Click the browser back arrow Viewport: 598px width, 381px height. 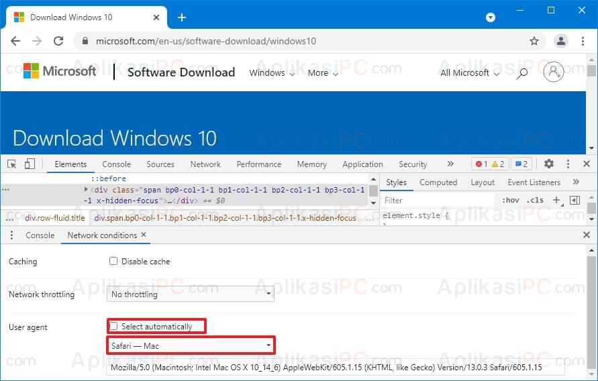(x=15, y=41)
